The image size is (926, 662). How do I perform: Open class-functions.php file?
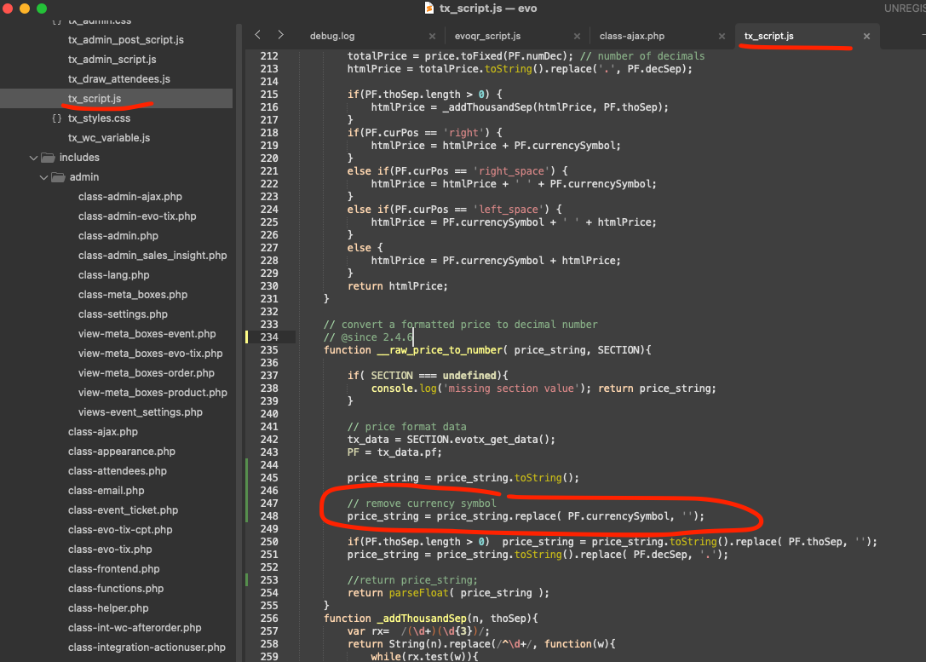(x=116, y=588)
